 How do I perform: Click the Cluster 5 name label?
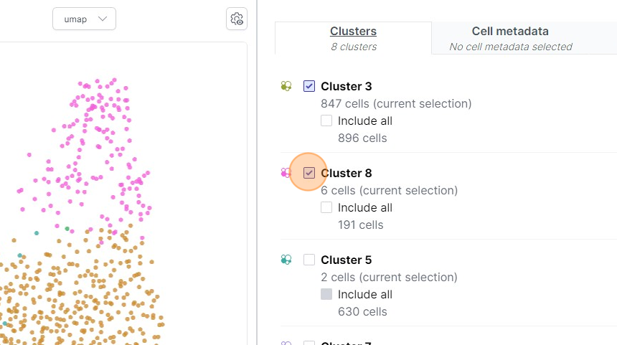(x=346, y=260)
